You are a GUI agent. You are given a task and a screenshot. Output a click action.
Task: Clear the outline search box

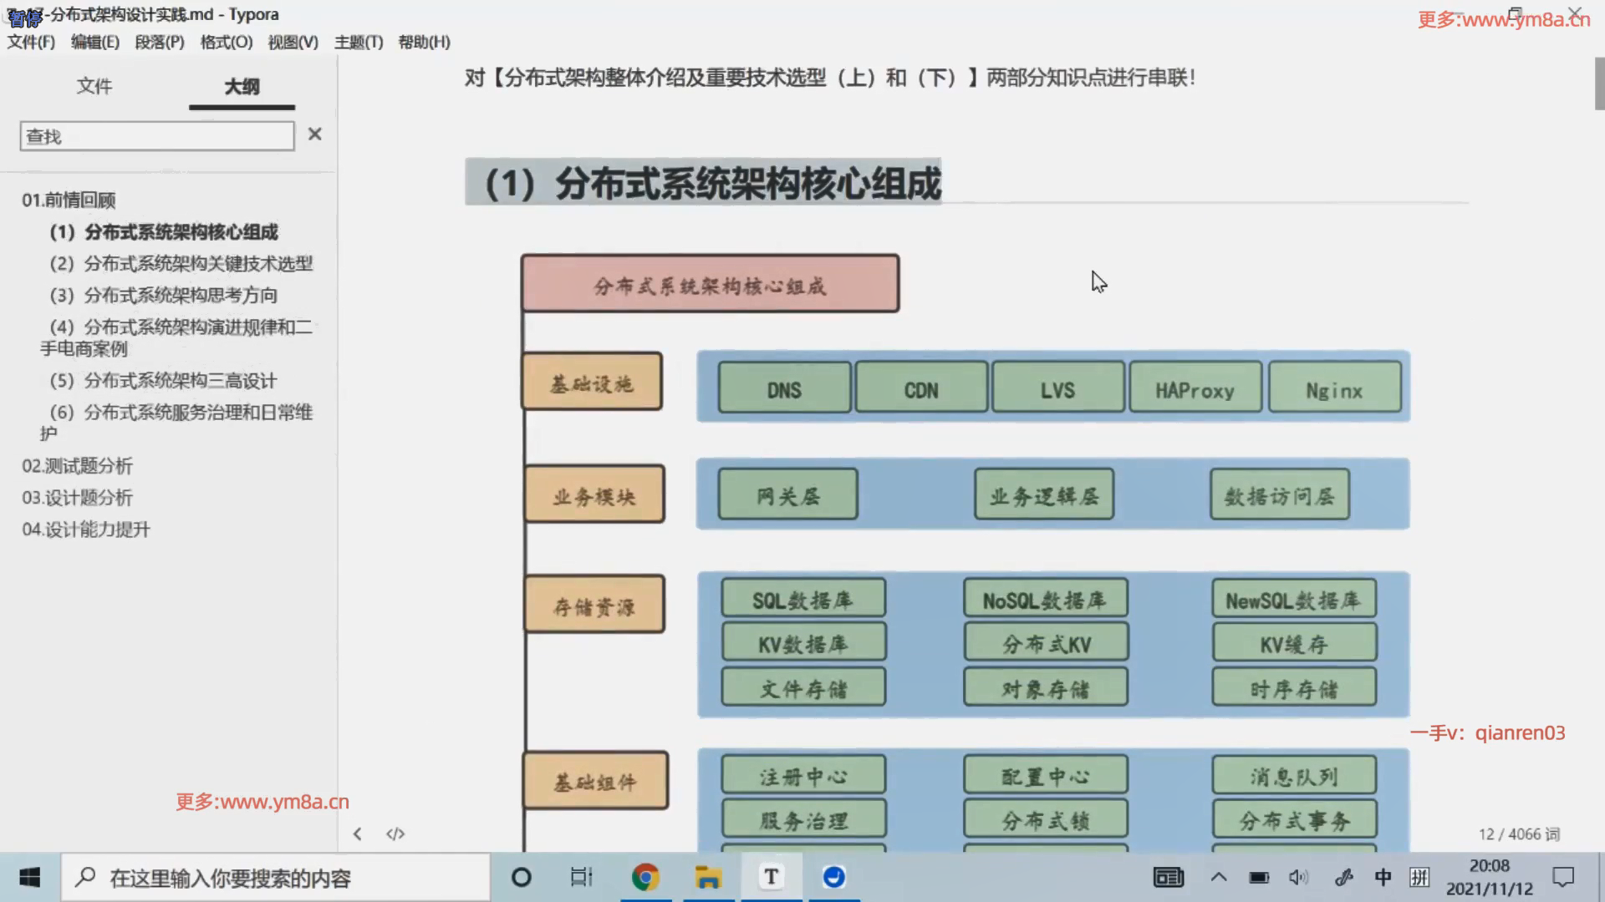point(314,134)
